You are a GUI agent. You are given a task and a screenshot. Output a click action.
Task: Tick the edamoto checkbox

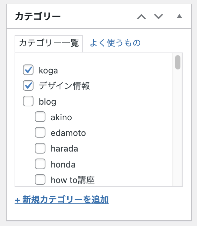tap(40, 132)
